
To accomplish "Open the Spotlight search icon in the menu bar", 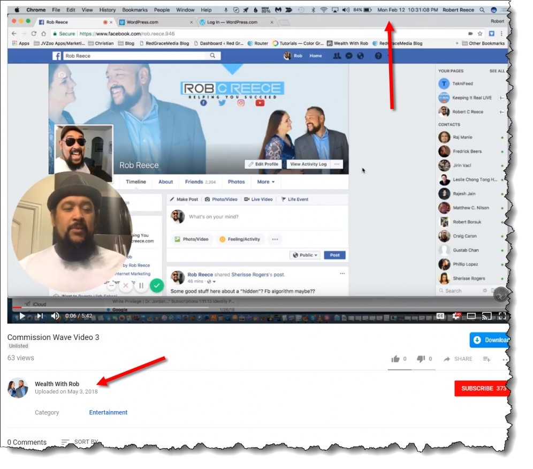I will pyautogui.click(x=482, y=10).
